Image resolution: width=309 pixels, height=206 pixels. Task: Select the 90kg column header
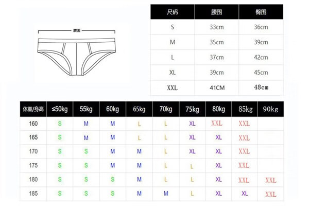(270, 109)
